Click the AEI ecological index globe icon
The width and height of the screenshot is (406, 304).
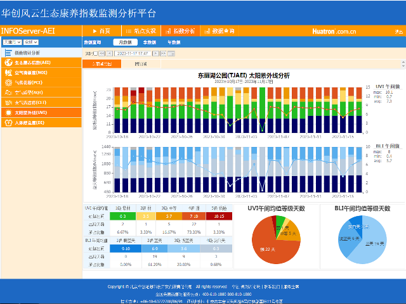8,63
